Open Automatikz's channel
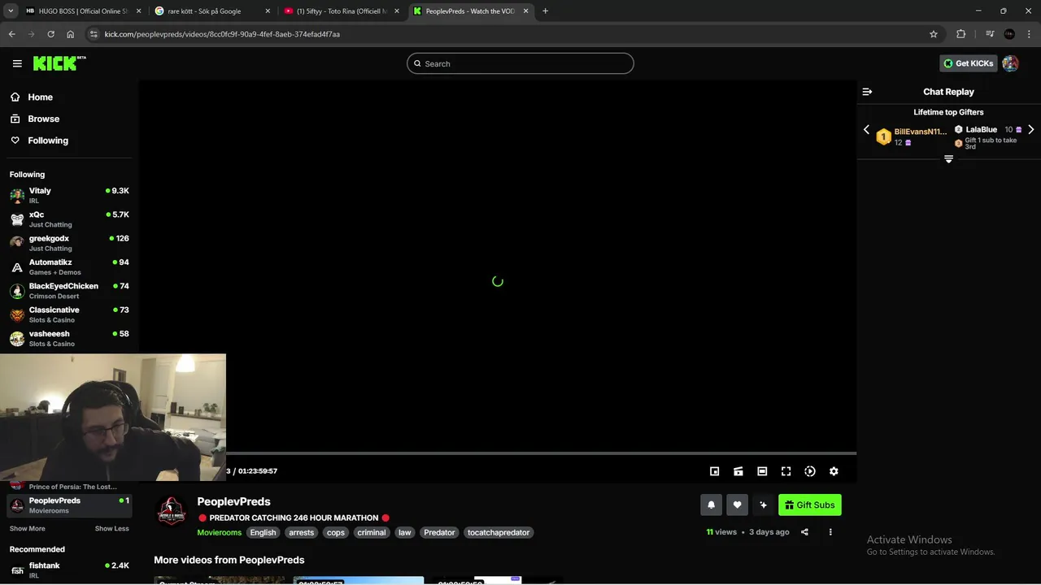This screenshot has width=1041, height=585. [x=69, y=266]
